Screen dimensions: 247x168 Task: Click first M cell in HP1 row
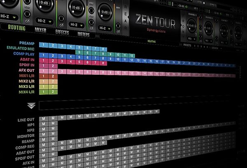coord(44,124)
